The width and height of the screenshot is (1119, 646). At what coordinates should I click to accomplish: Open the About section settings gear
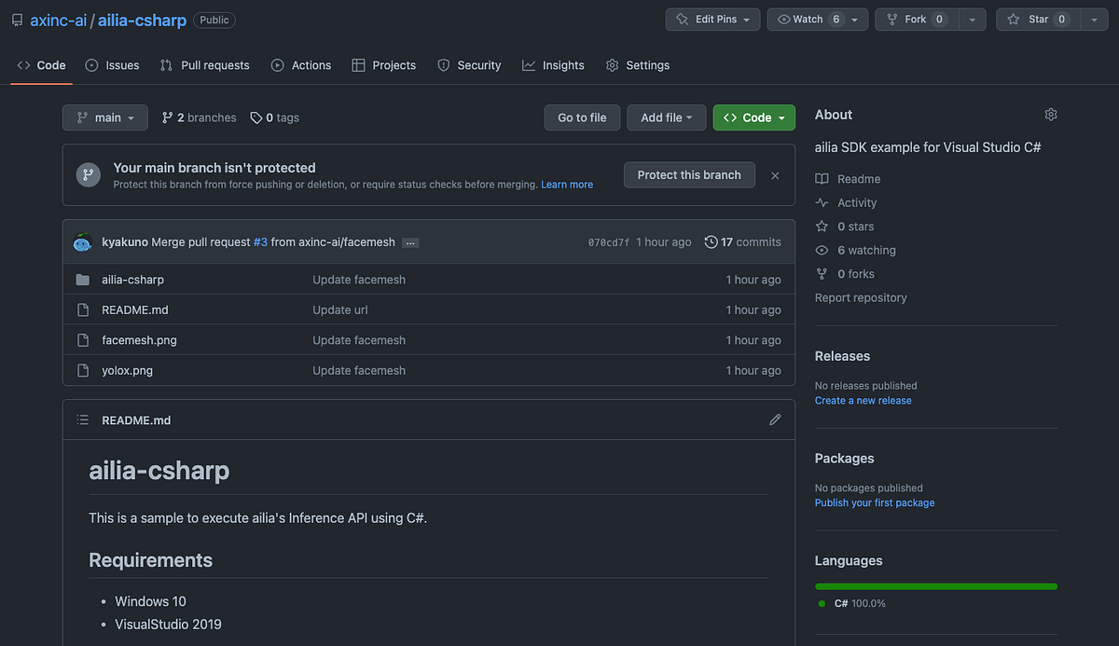pyautogui.click(x=1051, y=114)
